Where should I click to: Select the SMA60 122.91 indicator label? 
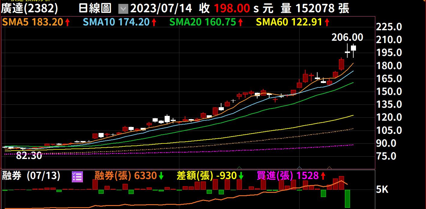click(289, 22)
